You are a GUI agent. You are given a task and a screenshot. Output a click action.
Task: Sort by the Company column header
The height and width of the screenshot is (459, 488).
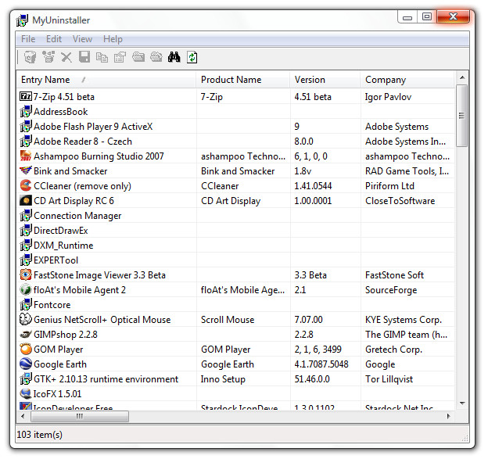click(x=407, y=80)
